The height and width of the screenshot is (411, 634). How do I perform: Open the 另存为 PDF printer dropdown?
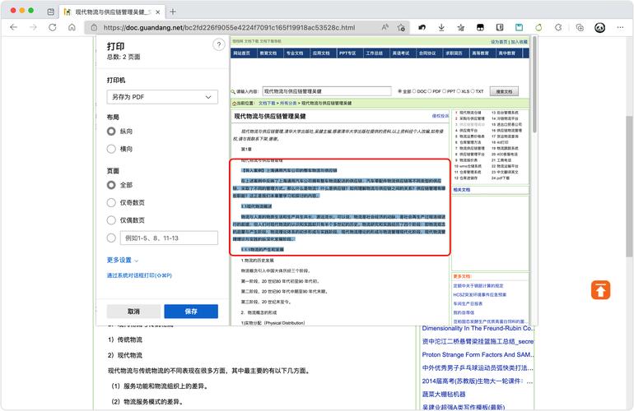click(162, 97)
